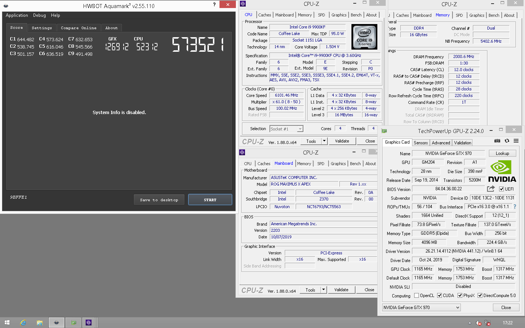The image size is (525, 328).
Task: Switch to CPU-Z taskbar icon
Action: point(89,323)
